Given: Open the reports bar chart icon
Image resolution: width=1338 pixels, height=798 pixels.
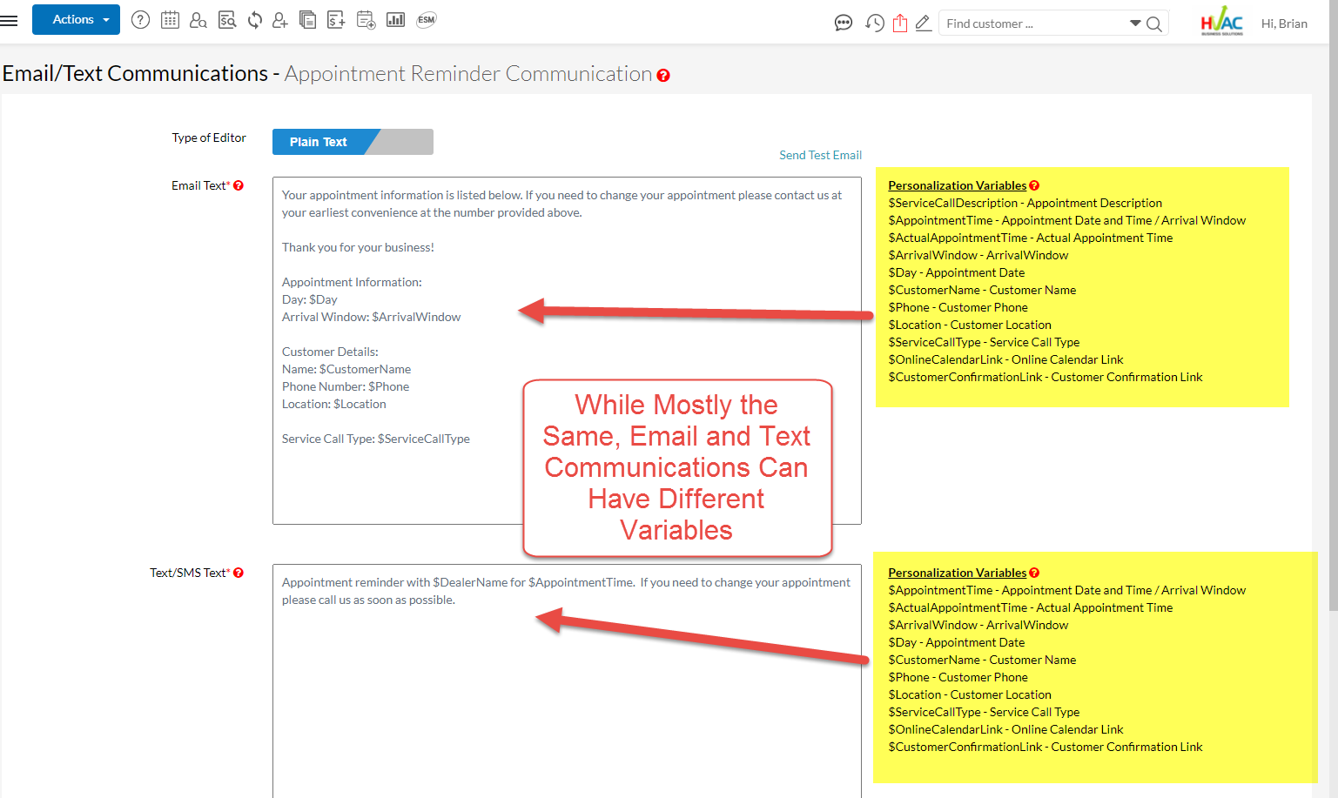Looking at the screenshot, I should (x=395, y=20).
